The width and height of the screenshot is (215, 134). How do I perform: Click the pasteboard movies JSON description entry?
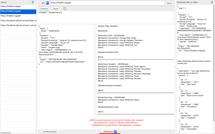click(194, 100)
